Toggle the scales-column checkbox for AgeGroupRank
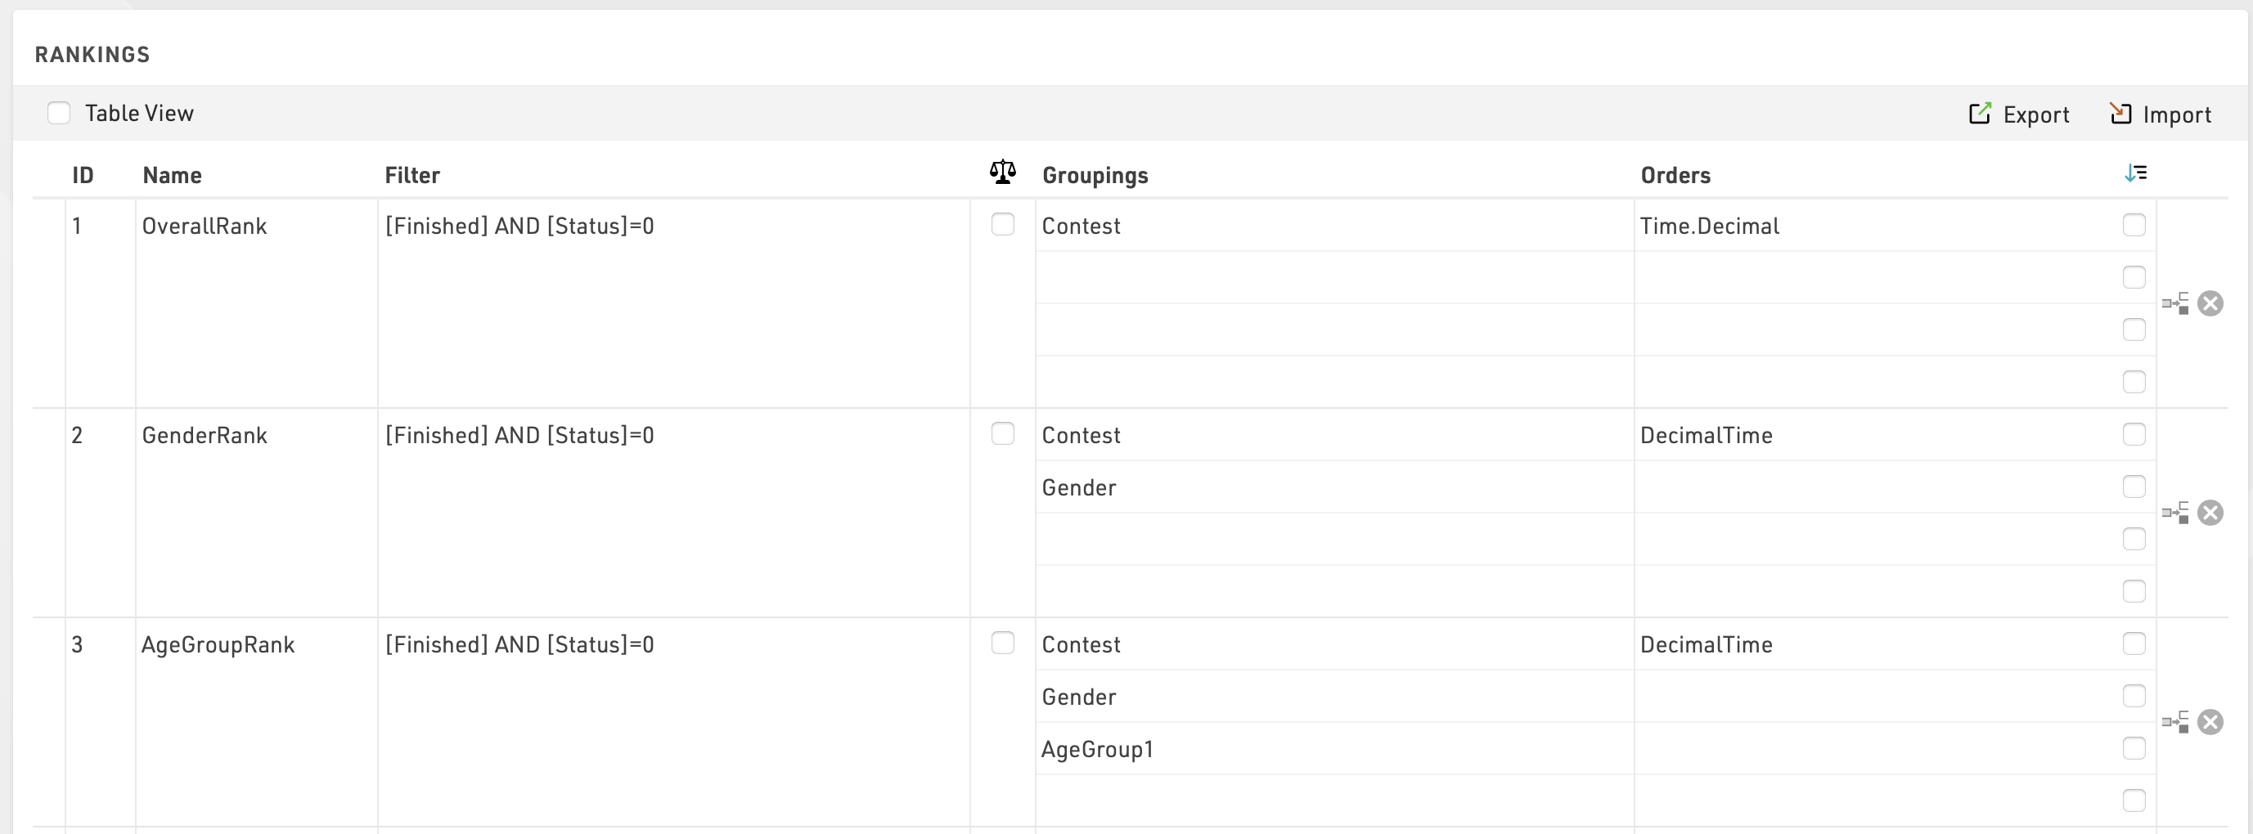 [1002, 643]
